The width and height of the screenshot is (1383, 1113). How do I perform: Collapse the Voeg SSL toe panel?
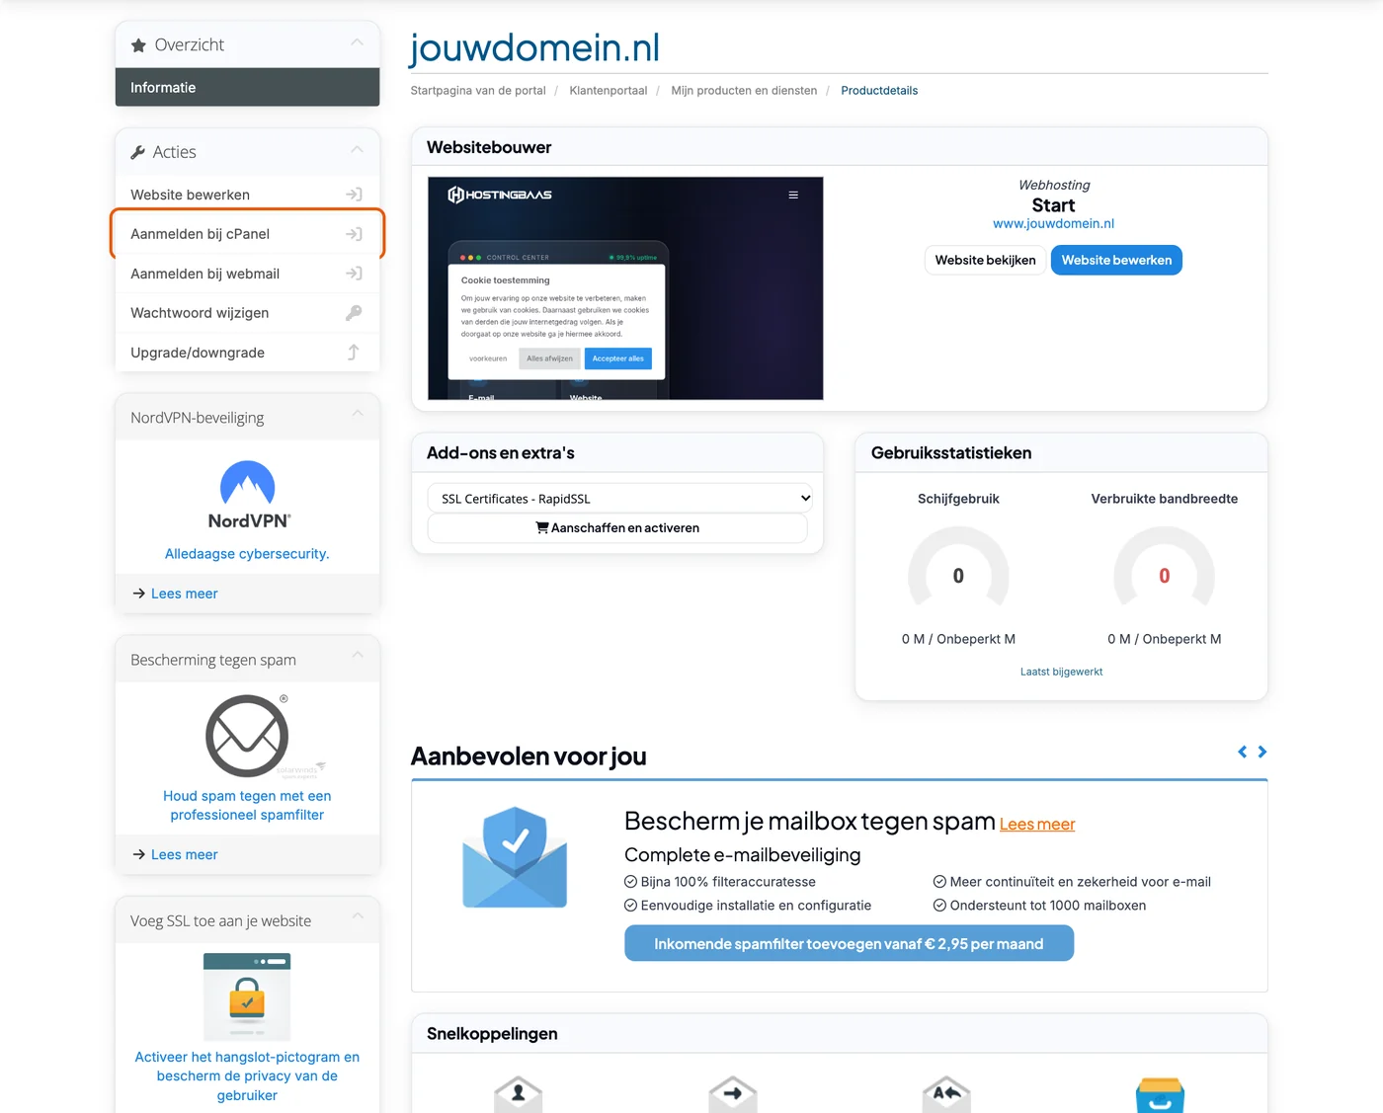point(358,916)
